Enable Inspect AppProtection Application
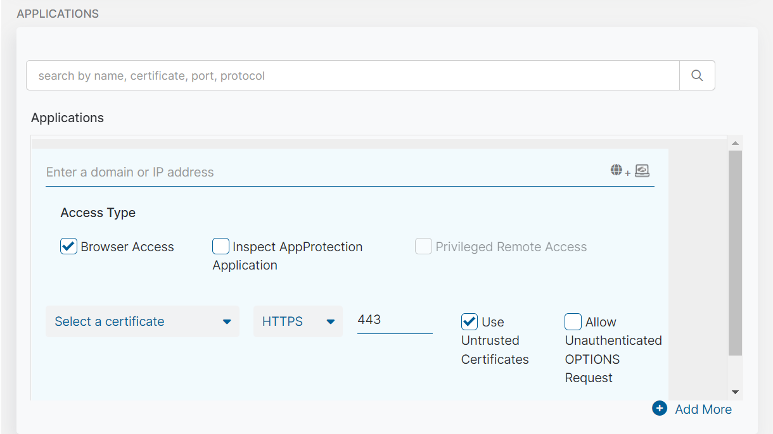The image size is (773, 434). click(220, 246)
